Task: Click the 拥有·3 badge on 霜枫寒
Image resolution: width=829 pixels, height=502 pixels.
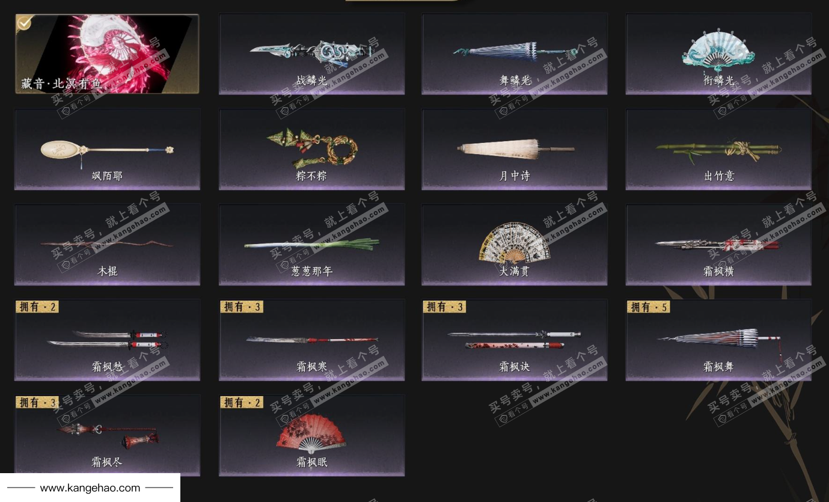Action: [x=242, y=307]
